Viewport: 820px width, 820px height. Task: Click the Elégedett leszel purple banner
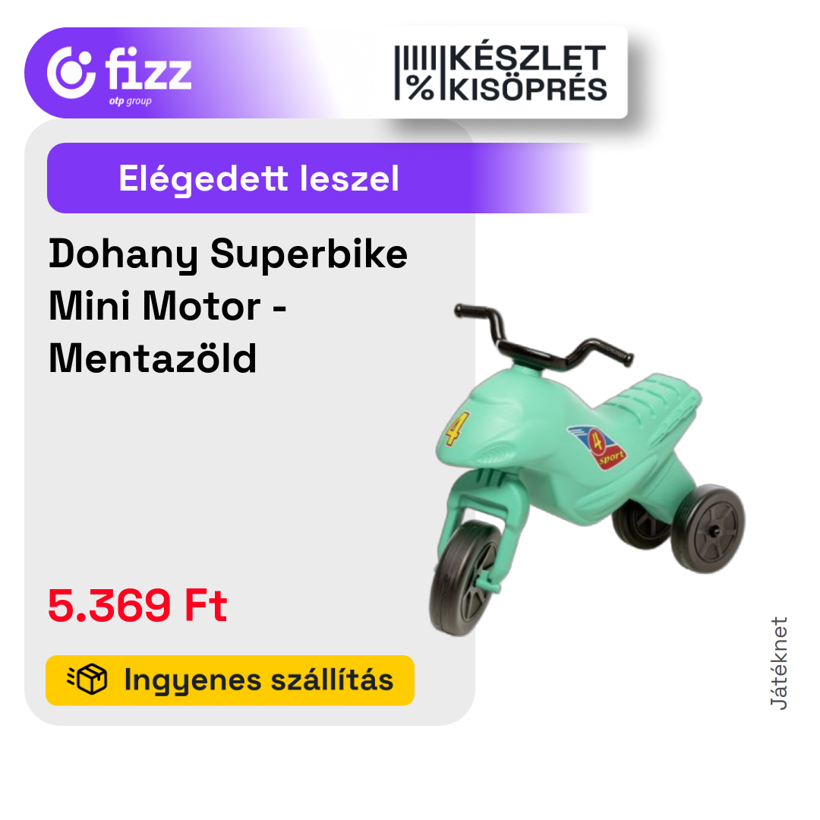(x=319, y=178)
